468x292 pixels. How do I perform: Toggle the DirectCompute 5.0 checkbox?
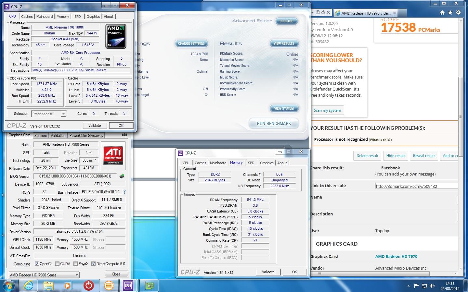[93, 264]
